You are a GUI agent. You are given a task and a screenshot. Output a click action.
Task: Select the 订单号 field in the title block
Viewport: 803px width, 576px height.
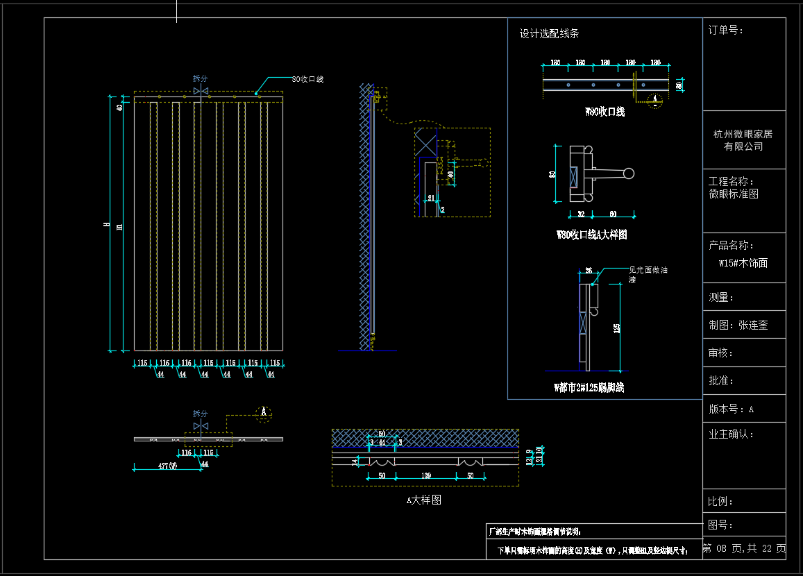(726, 31)
